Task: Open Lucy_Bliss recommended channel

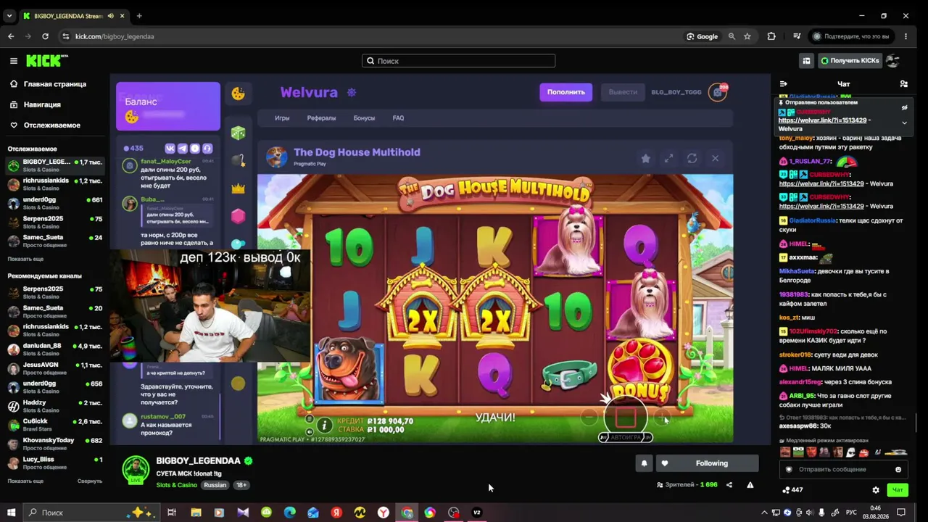Action: (x=55, y=463)
